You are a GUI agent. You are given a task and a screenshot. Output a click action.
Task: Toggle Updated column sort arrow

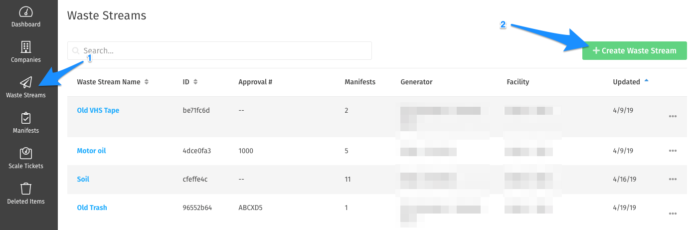click(x=647, y=80)
